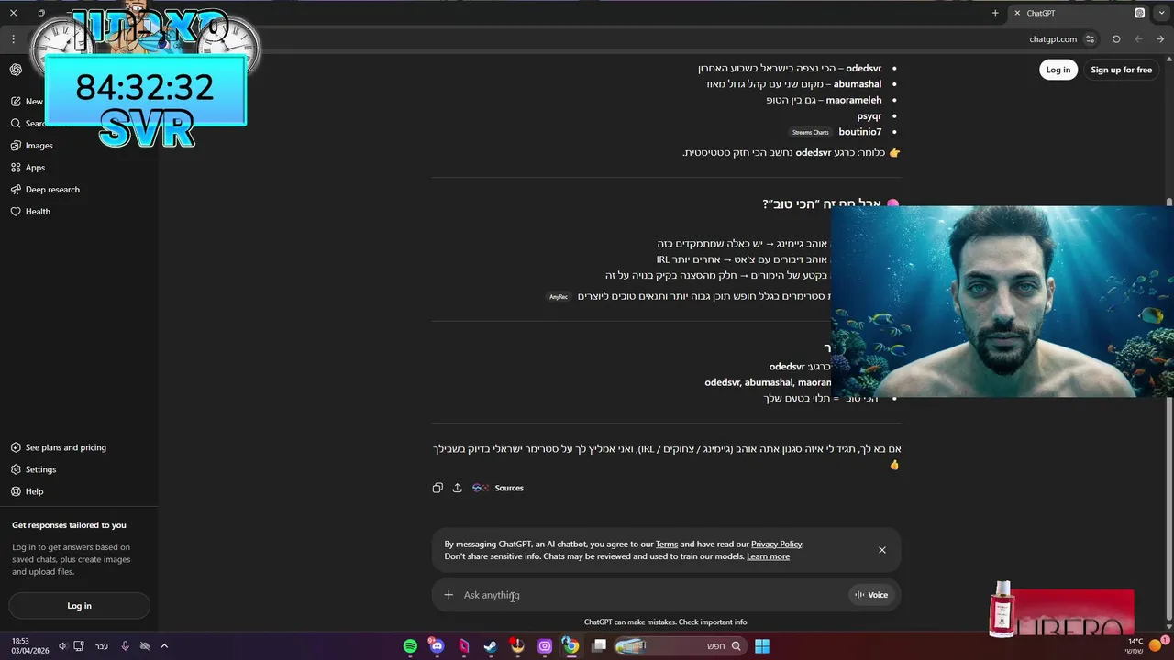Open Chrome from the taskbar
This screenshot has height=660, width=1174.
point(570,646)
